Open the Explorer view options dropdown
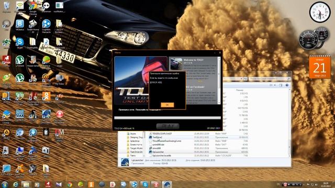Viewport: 335px width, 188px height. (275, 85)
